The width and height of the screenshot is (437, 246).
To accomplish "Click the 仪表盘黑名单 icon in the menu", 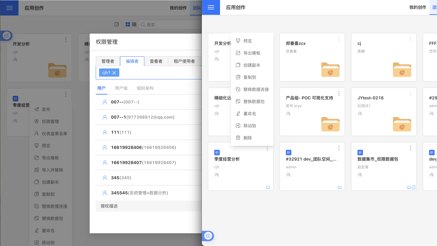I will pos(36,134).
